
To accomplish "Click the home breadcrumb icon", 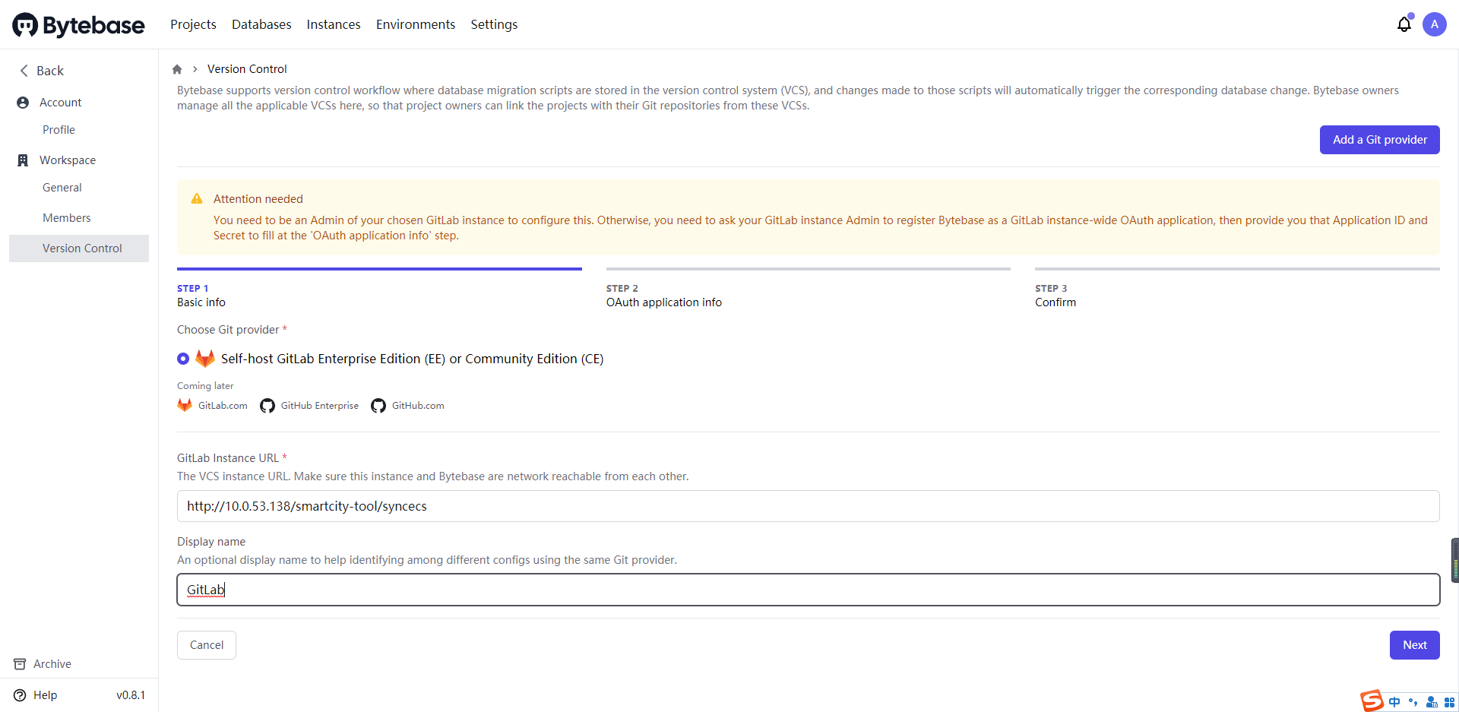I will [x=177, y=69].
